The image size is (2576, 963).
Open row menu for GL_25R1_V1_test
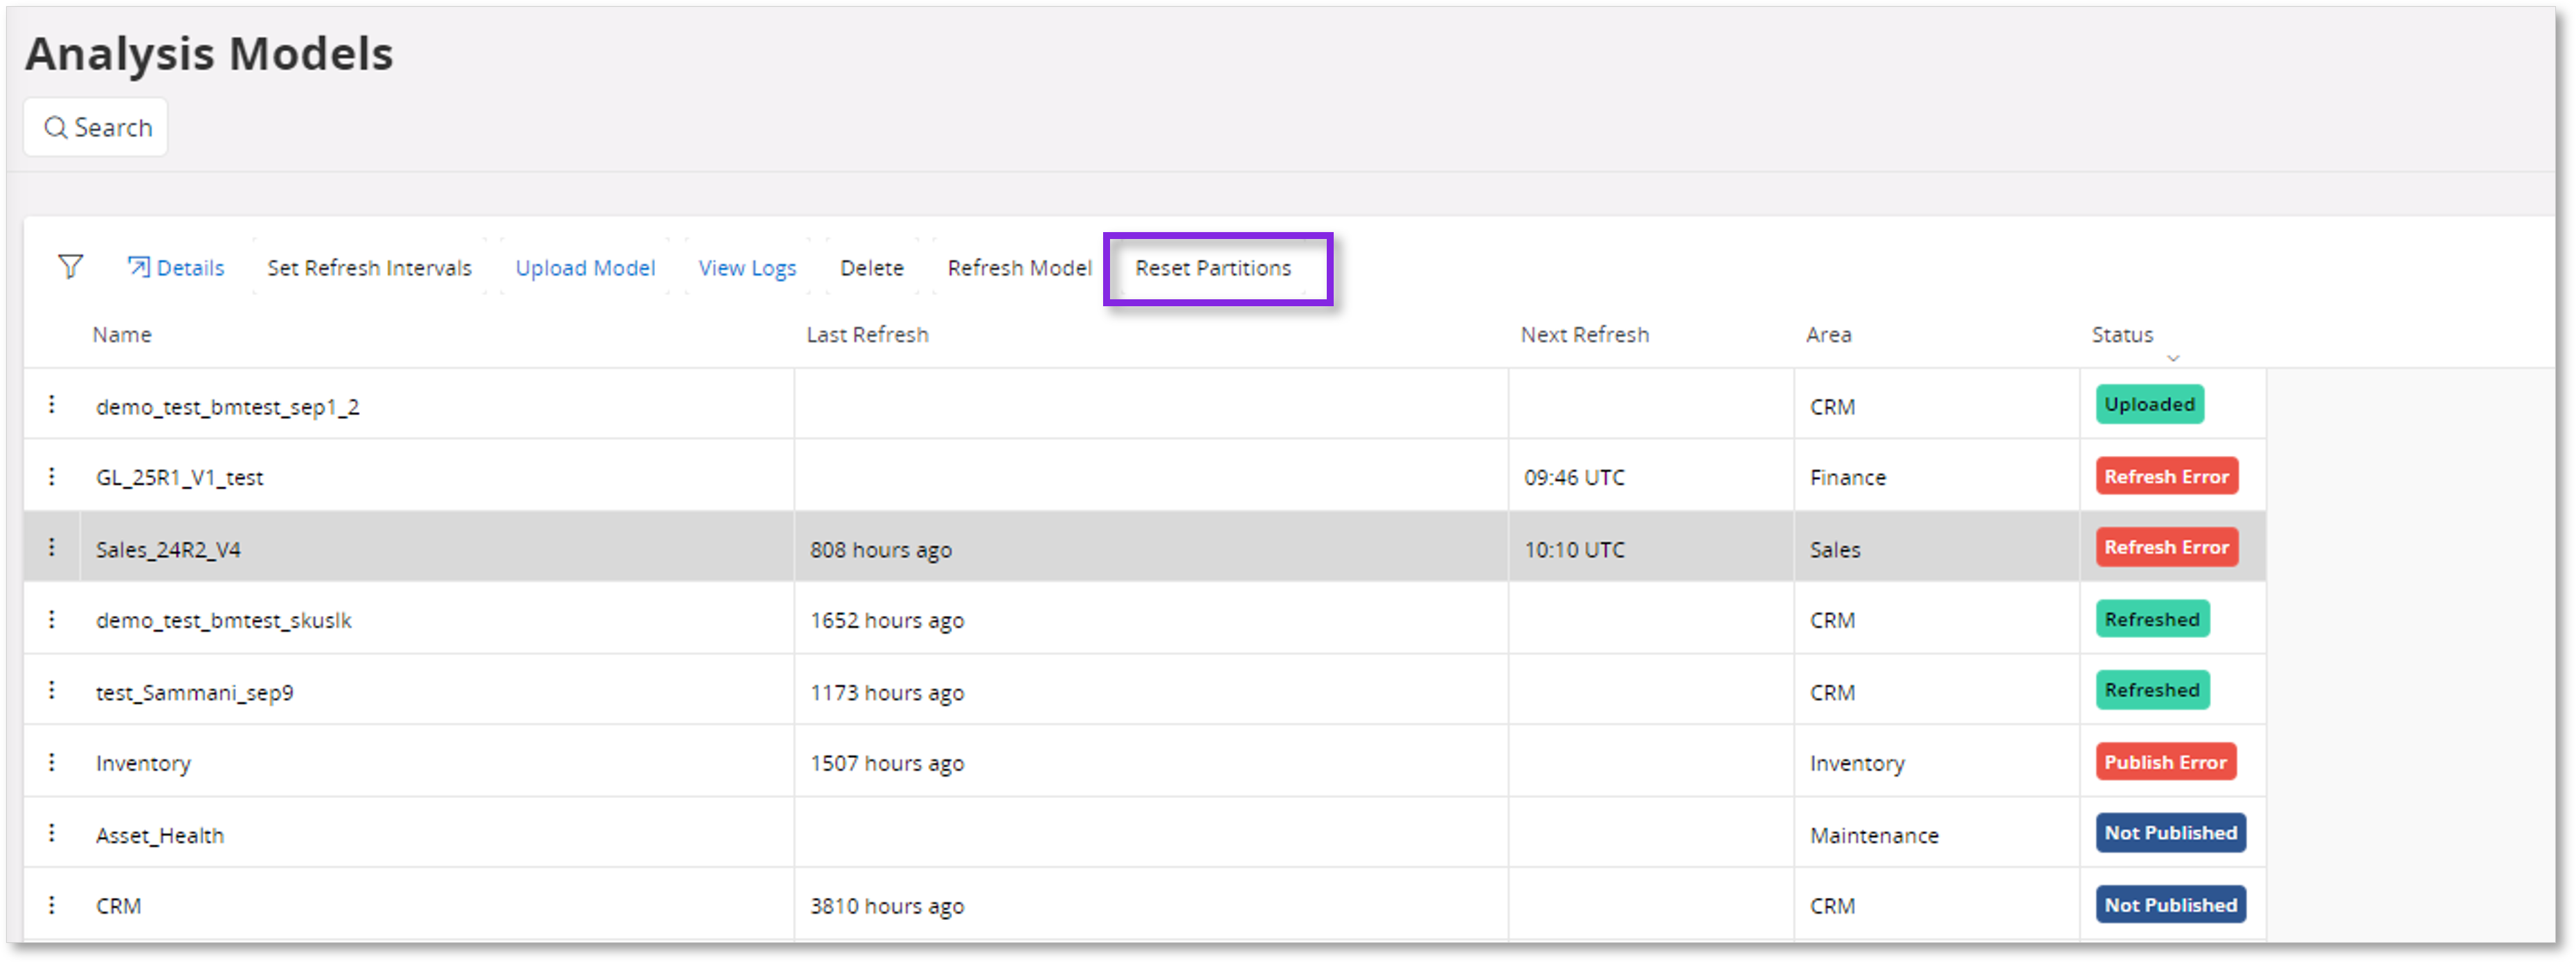click(52, 476)
